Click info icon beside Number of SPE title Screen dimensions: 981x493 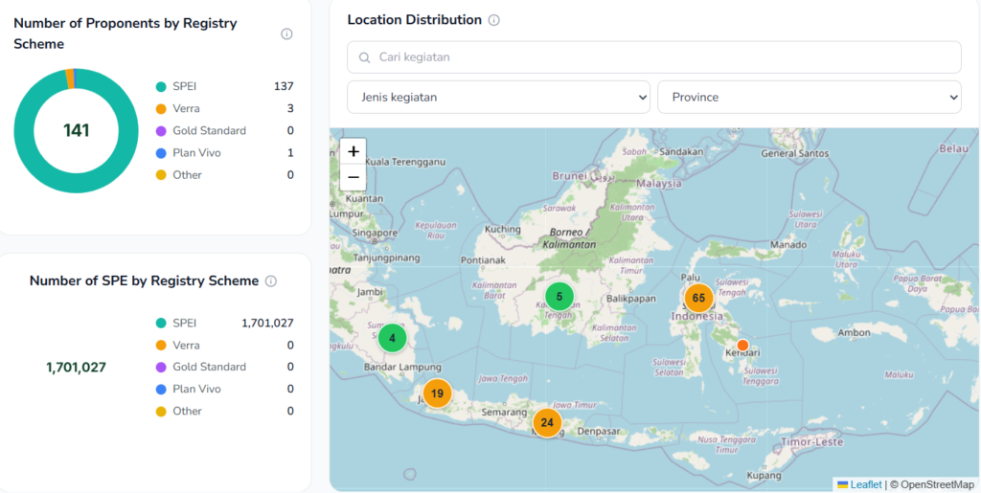[x=271, y=281]
